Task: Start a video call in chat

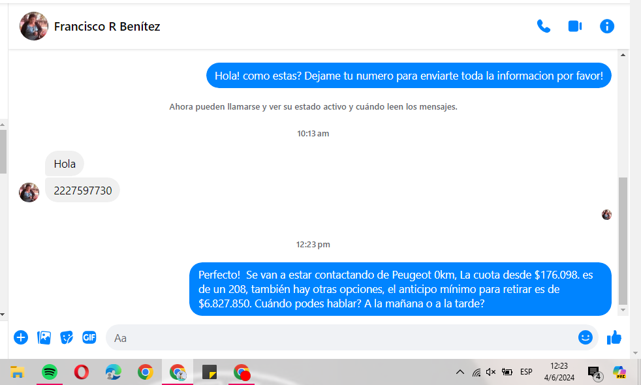Action: point(574,26)
